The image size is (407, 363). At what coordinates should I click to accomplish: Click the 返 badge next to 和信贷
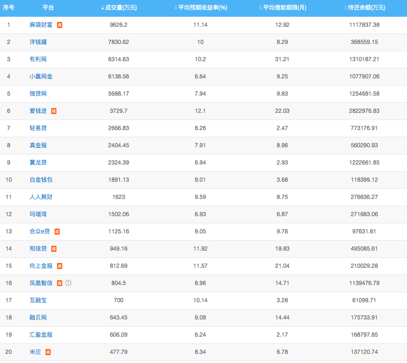click(x=54, y=249)
